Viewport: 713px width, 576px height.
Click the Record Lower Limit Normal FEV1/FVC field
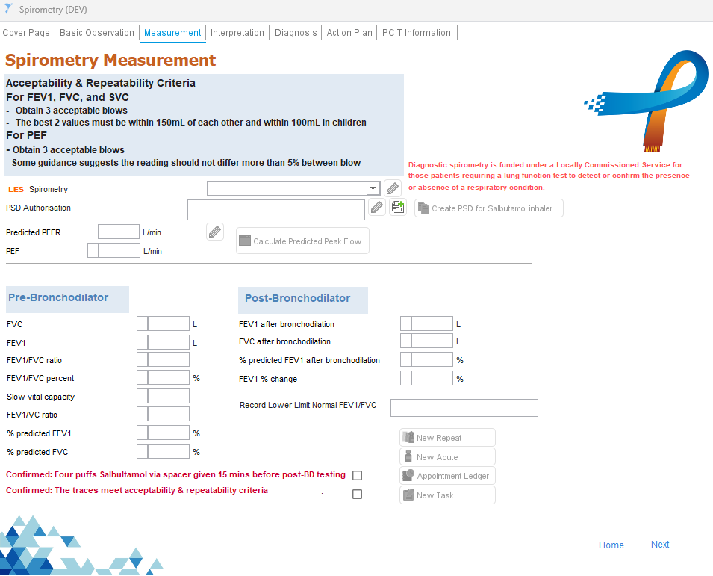coord(464,408)
